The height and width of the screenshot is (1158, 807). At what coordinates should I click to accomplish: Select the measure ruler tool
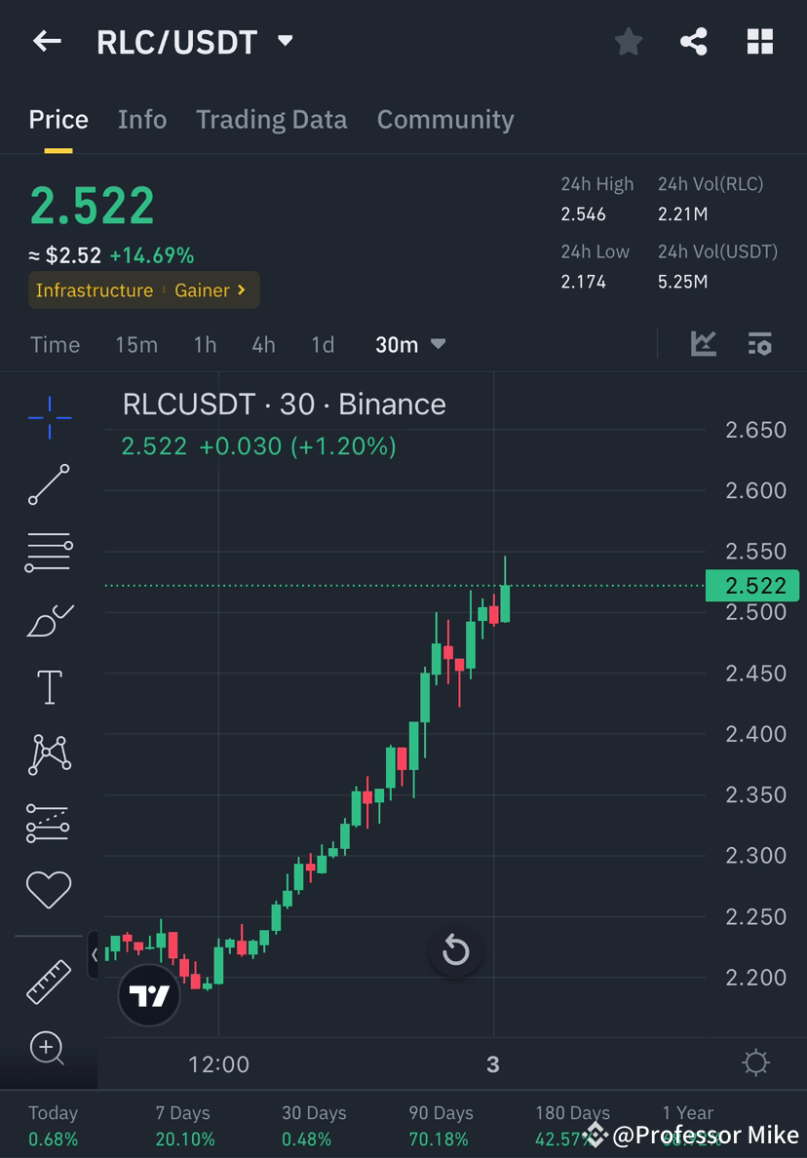49,978
